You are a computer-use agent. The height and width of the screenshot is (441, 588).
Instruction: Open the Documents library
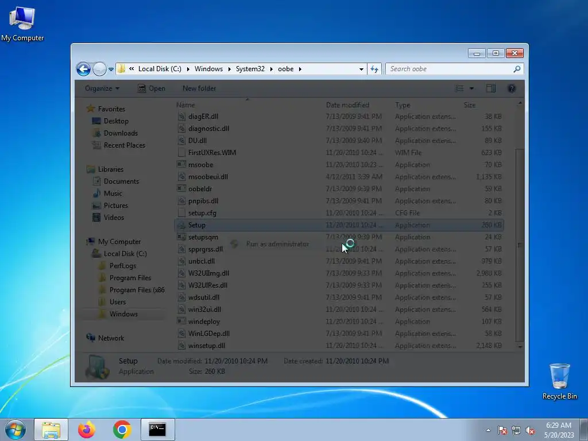pyautogui.click(x=121, y=181)
